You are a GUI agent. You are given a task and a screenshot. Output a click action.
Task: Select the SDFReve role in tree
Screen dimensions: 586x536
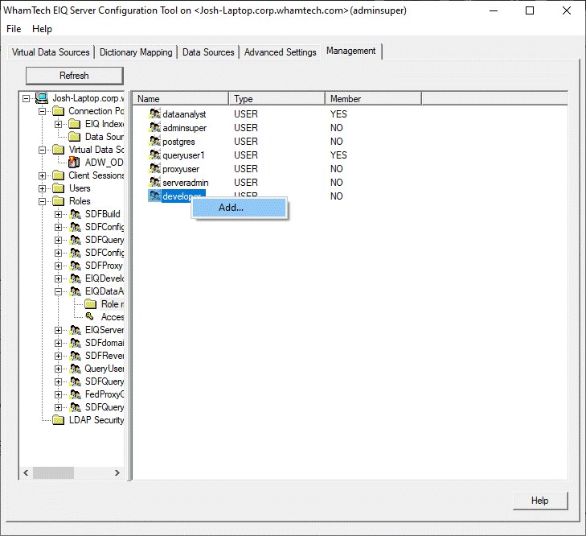(x=104, y=356)
